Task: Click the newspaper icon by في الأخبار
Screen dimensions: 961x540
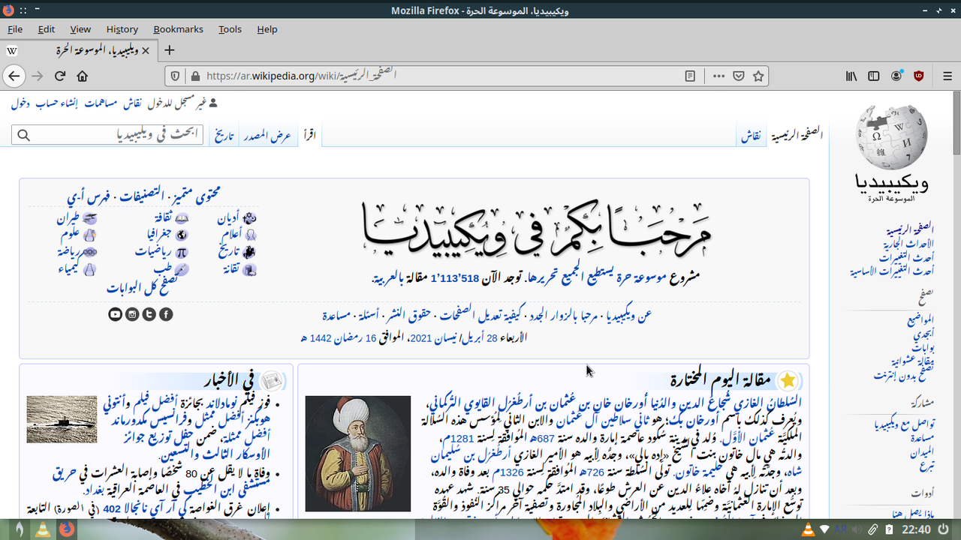Action: (272, 381)
